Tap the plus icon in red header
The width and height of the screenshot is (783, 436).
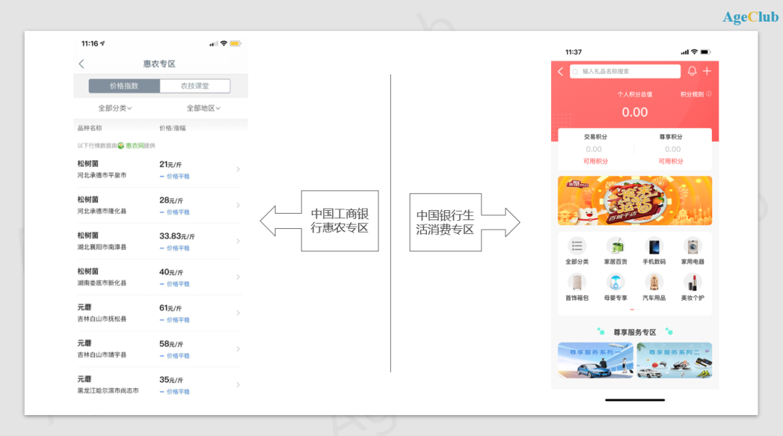click(707, 71)
